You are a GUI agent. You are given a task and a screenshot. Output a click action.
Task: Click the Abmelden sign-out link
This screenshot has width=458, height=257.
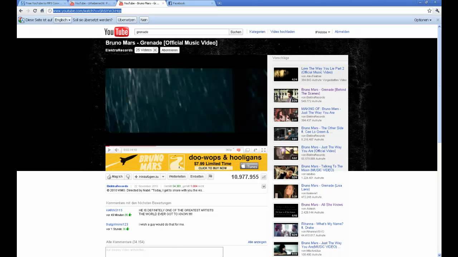342,32
